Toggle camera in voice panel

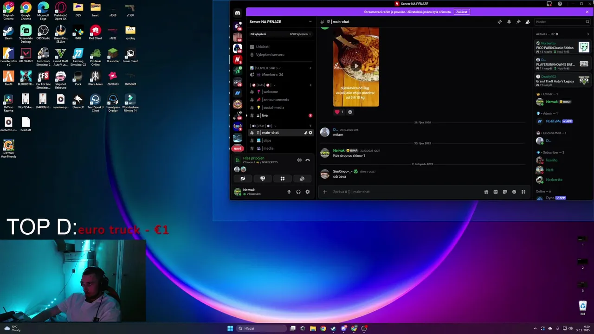tap(243, 179)
